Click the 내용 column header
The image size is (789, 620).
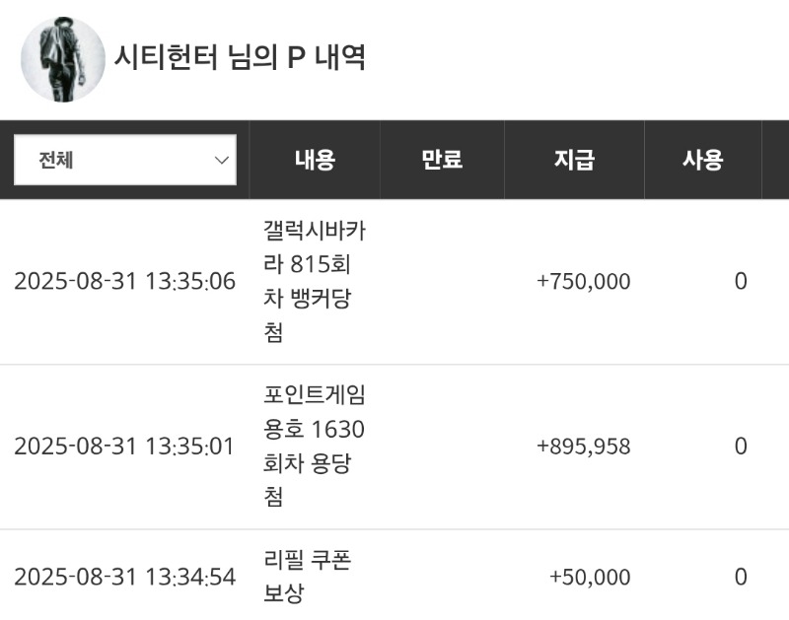pyautogui.click(x=315, y=160)
